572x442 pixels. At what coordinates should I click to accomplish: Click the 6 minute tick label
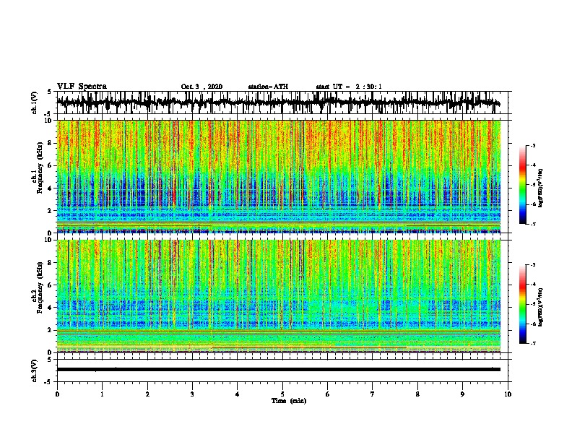click(x=327, y=394)
